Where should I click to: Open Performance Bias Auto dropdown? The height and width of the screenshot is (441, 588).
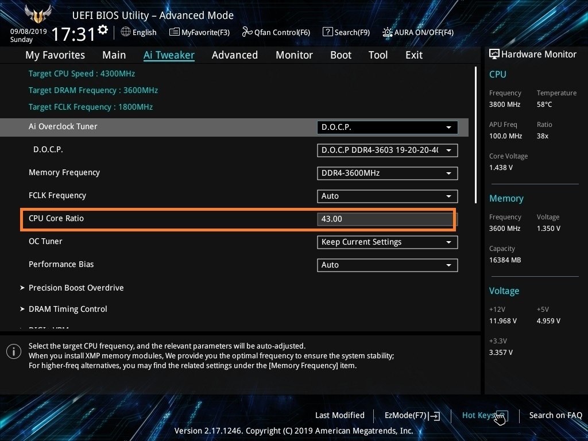pyautogui.click(x=388, y=265)
